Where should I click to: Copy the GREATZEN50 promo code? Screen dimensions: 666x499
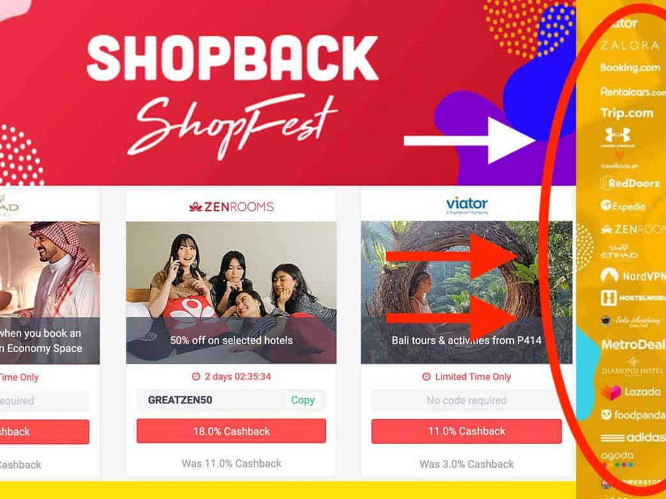tap(302, 400)
